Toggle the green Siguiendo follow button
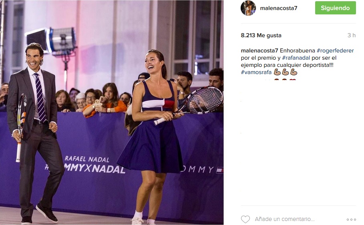Image resolution: width=364 pixels, height=225 pixels. pos(335,8)
